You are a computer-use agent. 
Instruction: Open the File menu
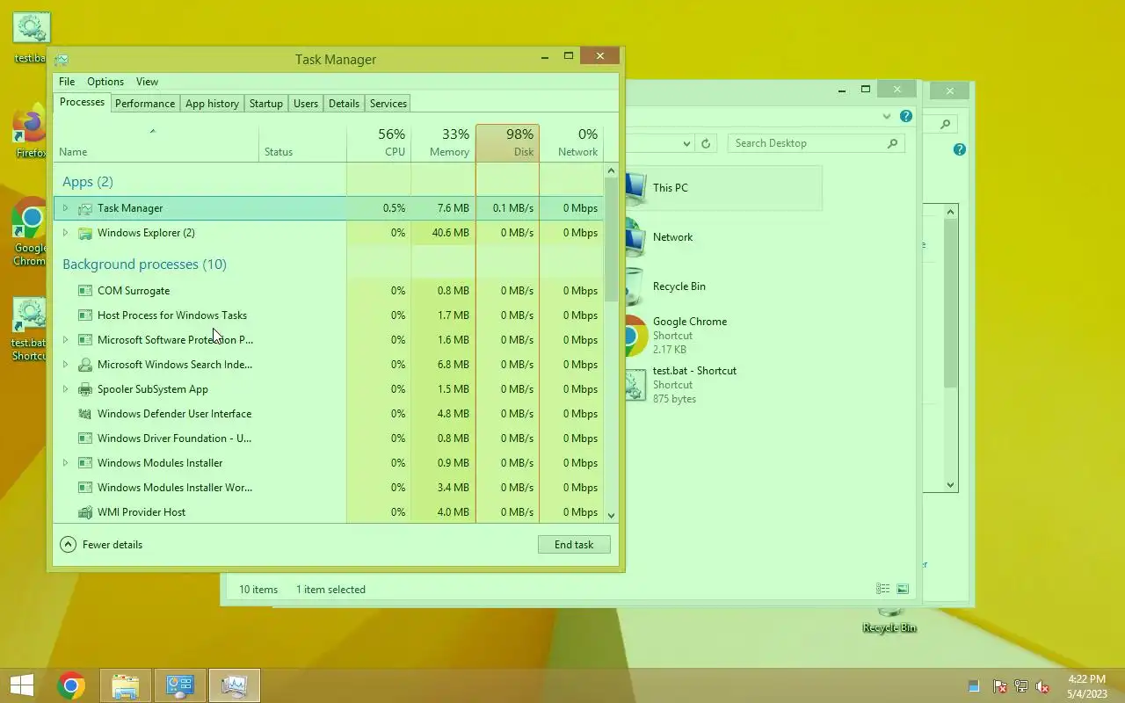coord(67,82)
